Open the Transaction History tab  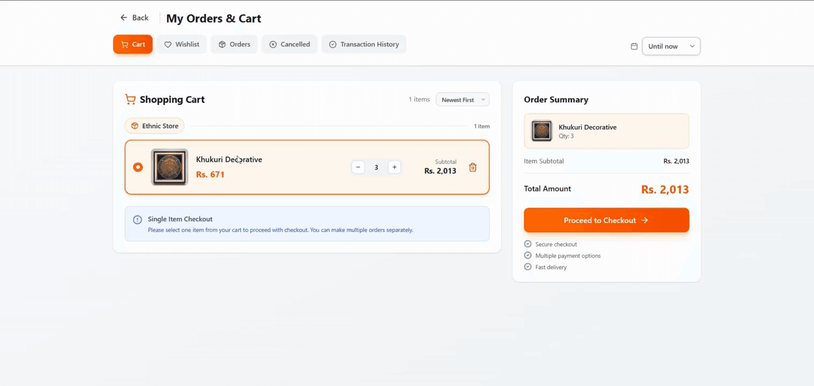point(364,44)
